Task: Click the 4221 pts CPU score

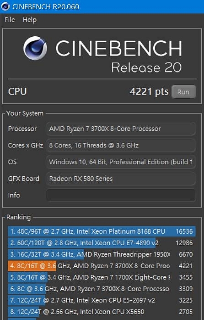Action: 149,92
